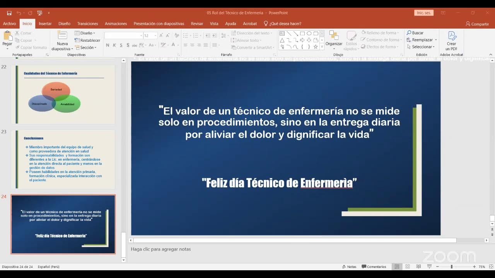
Task: Toggle Notas pane in status bar
Action: pos(349,267)
